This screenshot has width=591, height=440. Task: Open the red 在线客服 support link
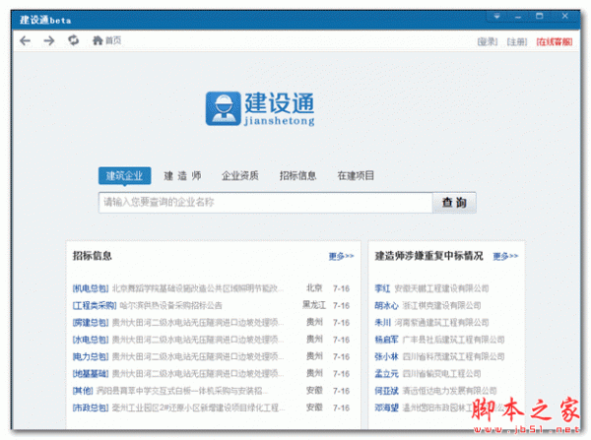pyautogui.click(x=554, y=41)
